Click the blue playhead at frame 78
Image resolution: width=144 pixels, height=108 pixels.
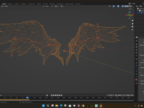click(27, 97)
